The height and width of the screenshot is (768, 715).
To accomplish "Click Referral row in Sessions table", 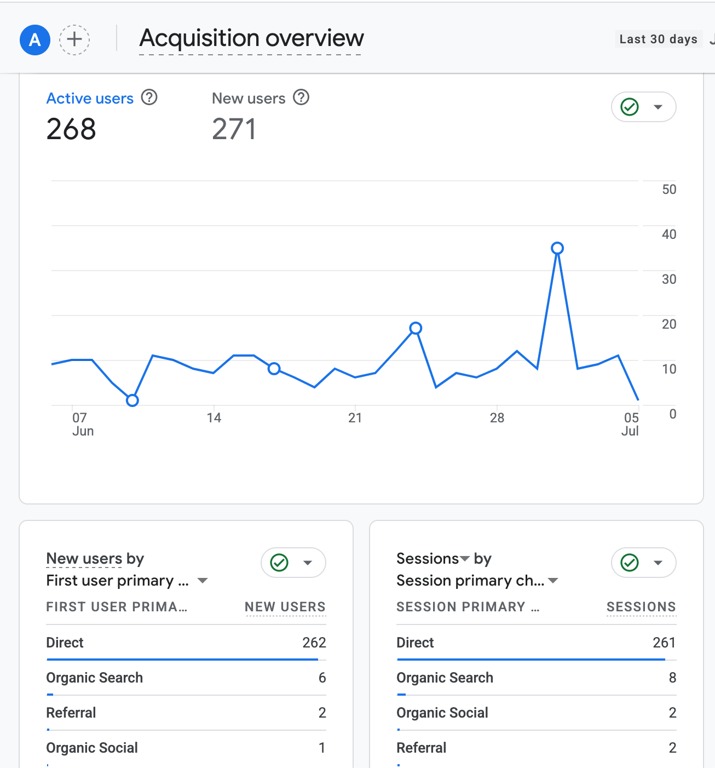I will click(537, 748).
